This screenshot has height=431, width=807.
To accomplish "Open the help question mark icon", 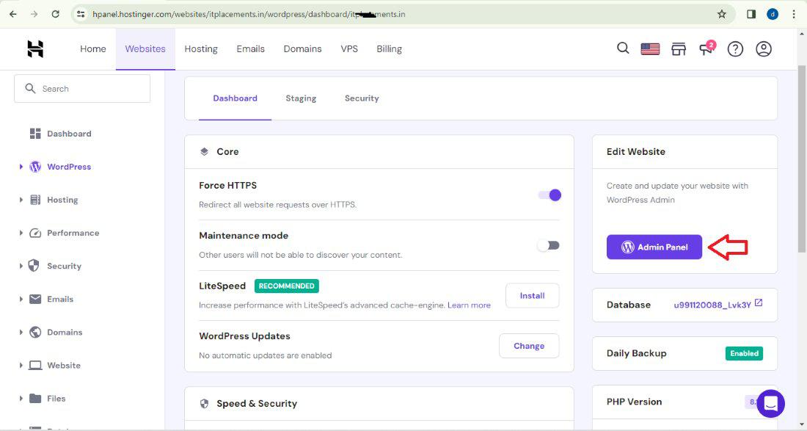I will pos(735,49).
